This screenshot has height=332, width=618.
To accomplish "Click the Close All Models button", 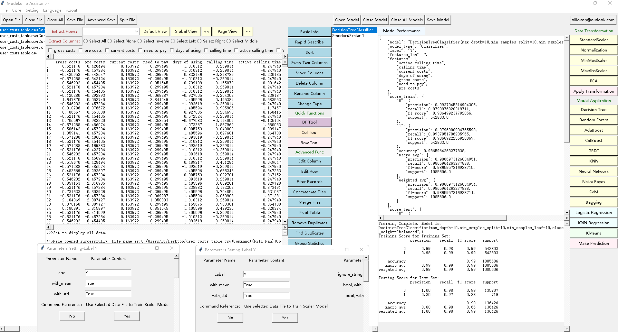I will click(x=407, y=20).
